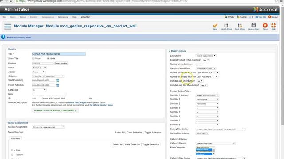Open the Users menu
Viewport: 284px width, 159px height.
pos(13,17)
